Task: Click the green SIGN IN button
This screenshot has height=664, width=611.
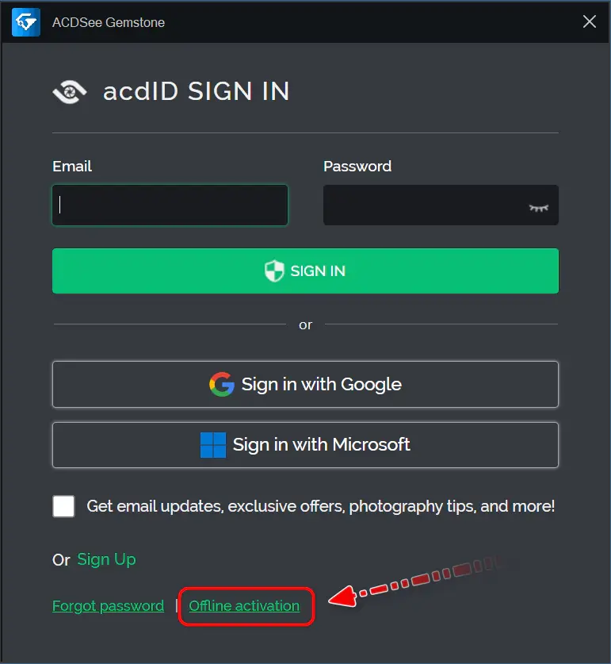Action: 306,271
